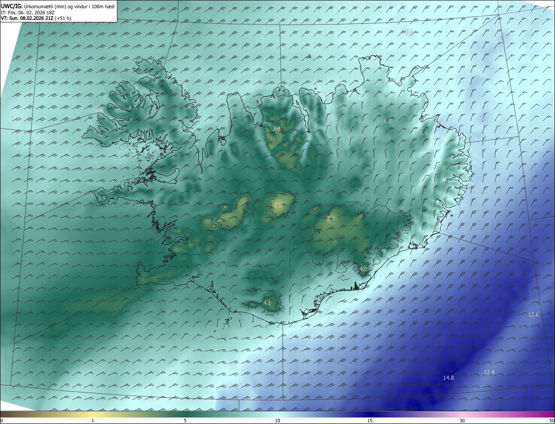
Task: Click the 9.9 value label on the map
Action: pyautogui.click(x=506, y=88)
